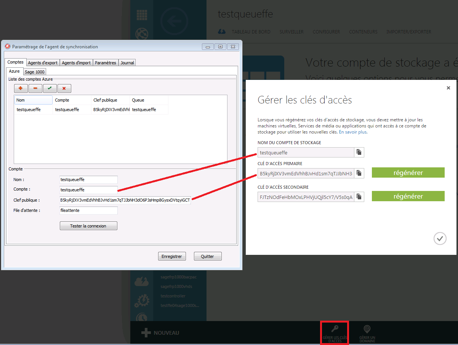Click the synchronisation agent window title icon

[7, 46]
